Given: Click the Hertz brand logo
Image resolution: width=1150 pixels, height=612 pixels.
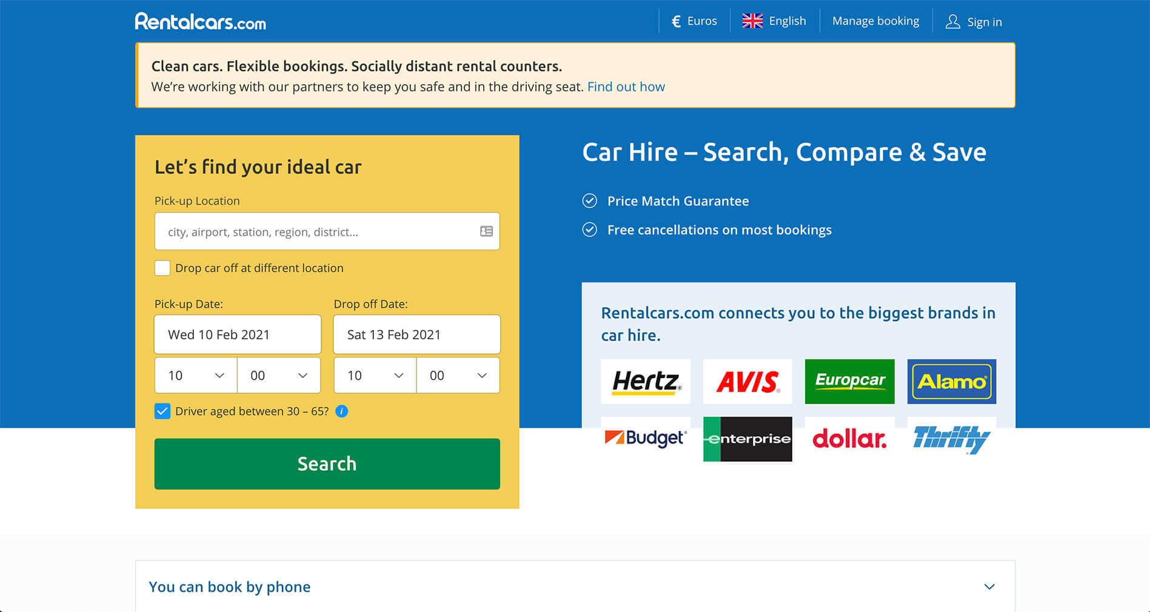Looking at the screenshot, I should tap(646, 382).
